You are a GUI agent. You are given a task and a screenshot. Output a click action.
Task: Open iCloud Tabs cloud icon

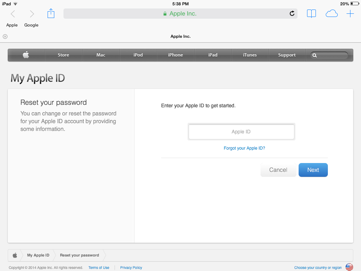click(x=331, y=14)
